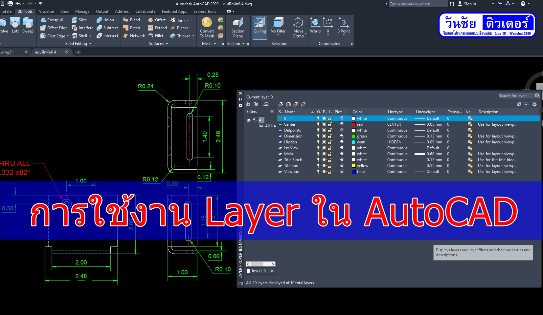543x315 pixels.
Task: Select the All Used Layers filter
Action: click(x=267, y=126)
